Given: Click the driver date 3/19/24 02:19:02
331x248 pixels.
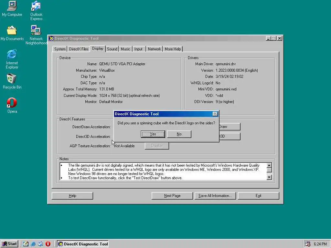Looking at the screenshot, I should point(230,77).
